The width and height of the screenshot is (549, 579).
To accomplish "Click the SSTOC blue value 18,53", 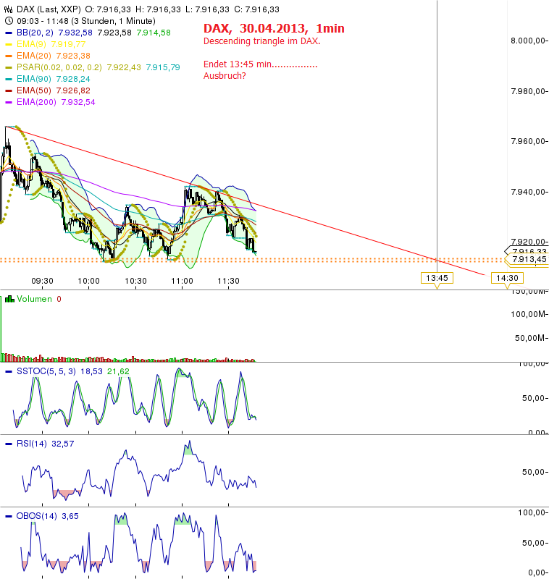I will (x=92, y=371).
